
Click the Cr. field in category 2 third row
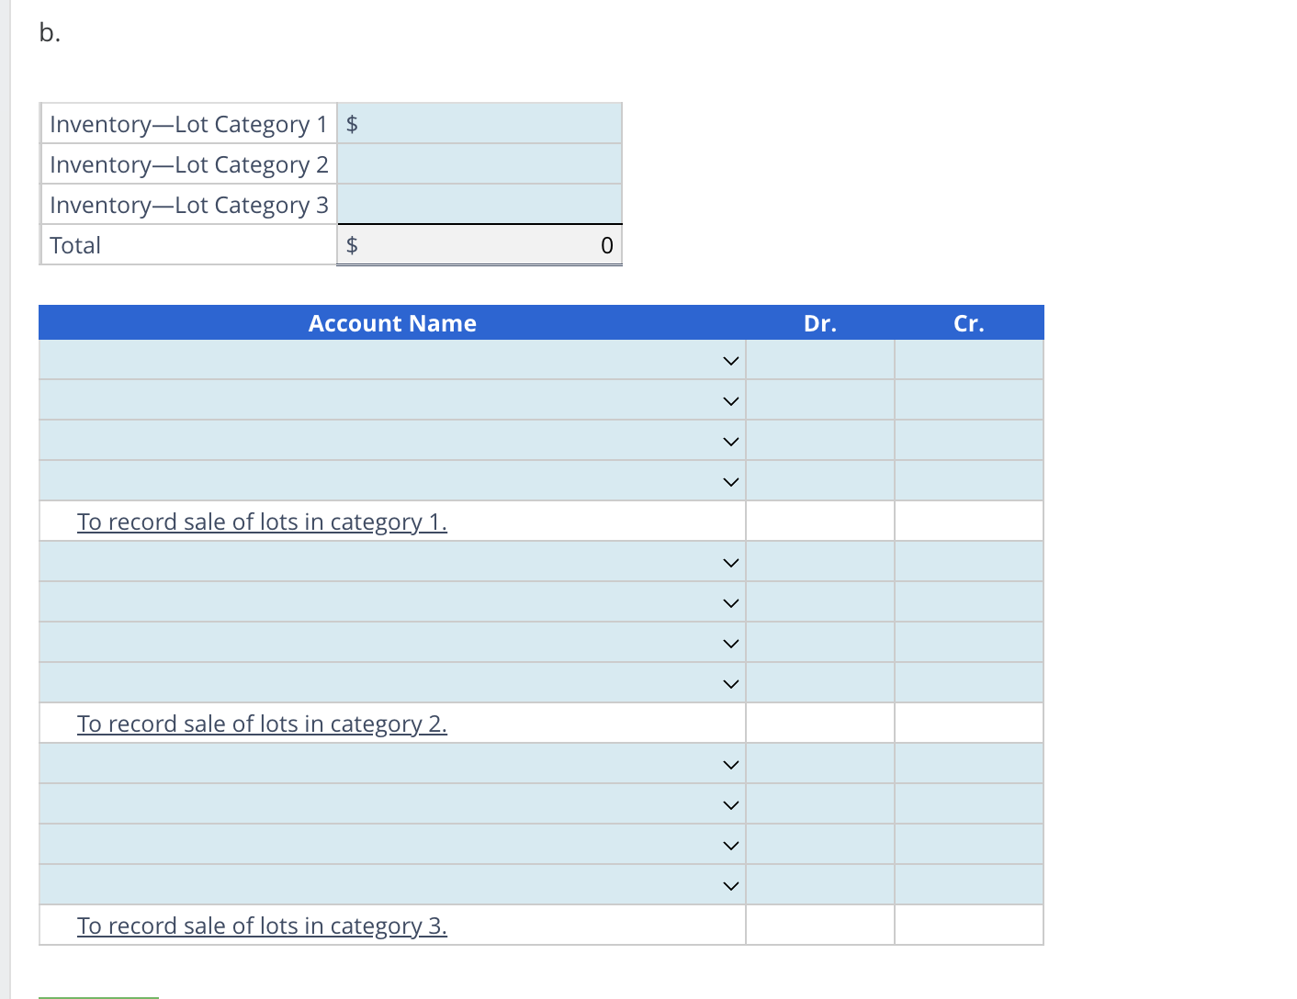[969, 643]
